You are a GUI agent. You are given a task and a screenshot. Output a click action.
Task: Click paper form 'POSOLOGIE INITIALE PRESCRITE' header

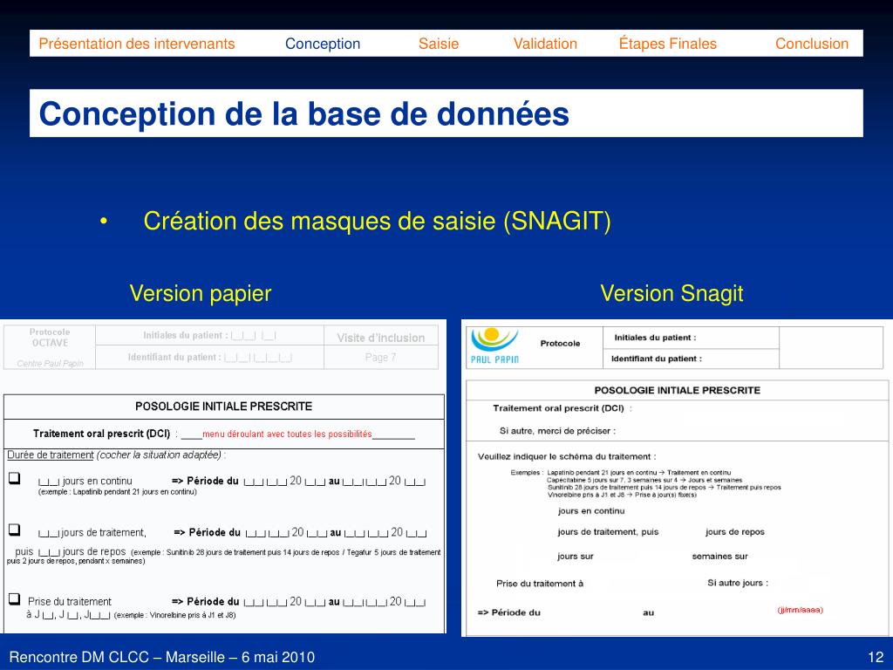[x=224, y=407]
